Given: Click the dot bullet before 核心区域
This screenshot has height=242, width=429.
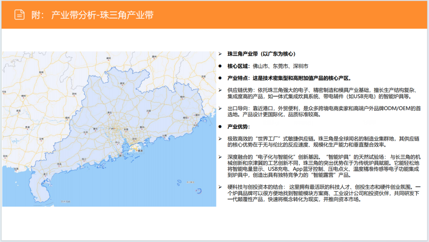Looking at the screenshot, I should tap(220, 66).
